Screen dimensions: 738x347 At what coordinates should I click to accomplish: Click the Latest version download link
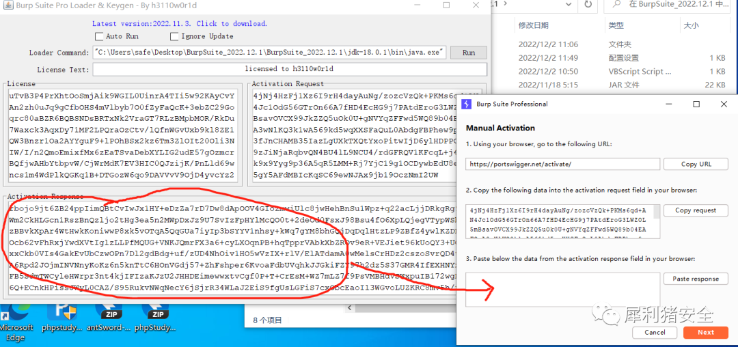click(x=180, y=23)
